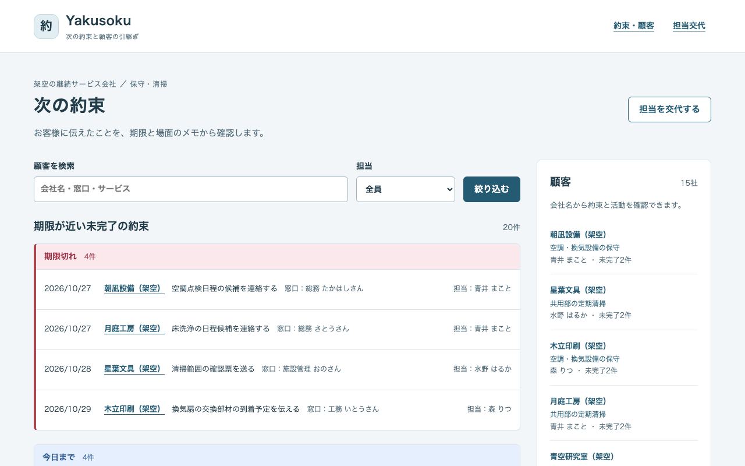
Task: Open 星葉文具（架空） link dated 2026/10/28
Action: pyautogui.click(x=134, y=369)
